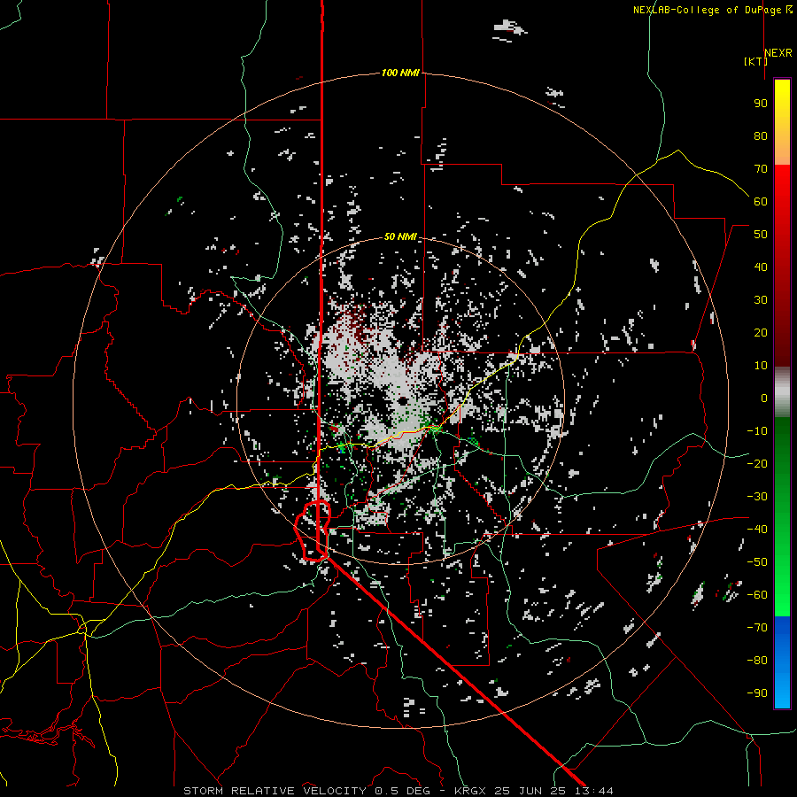Click the 13:44 timestamp in footer
This screenshot has width=797, height=797.
click(594, 791)
